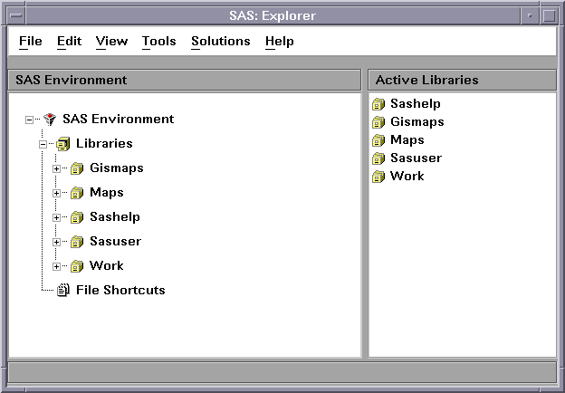Screen dimensions: 565x393
Task: Open the window menu button in title bar
Action: [x=16, y=15]
